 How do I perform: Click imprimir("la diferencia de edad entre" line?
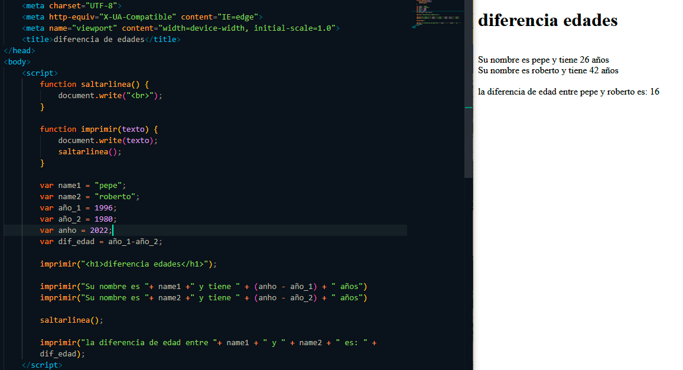208,343
